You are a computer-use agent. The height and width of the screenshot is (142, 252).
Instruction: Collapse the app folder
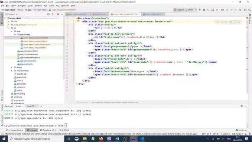pos(11,31)
